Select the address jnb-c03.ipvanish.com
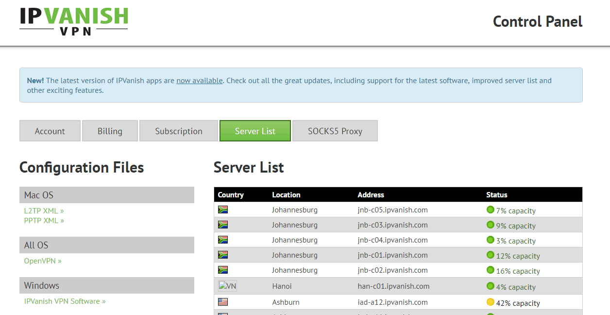 393,225
